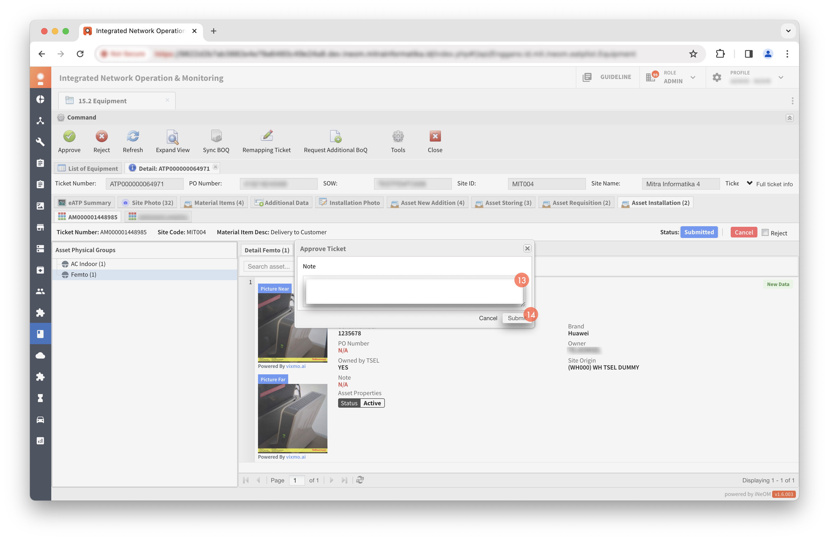Click the Ticket Number field ATP000000064971
The image size is (829, 540).
144,184
